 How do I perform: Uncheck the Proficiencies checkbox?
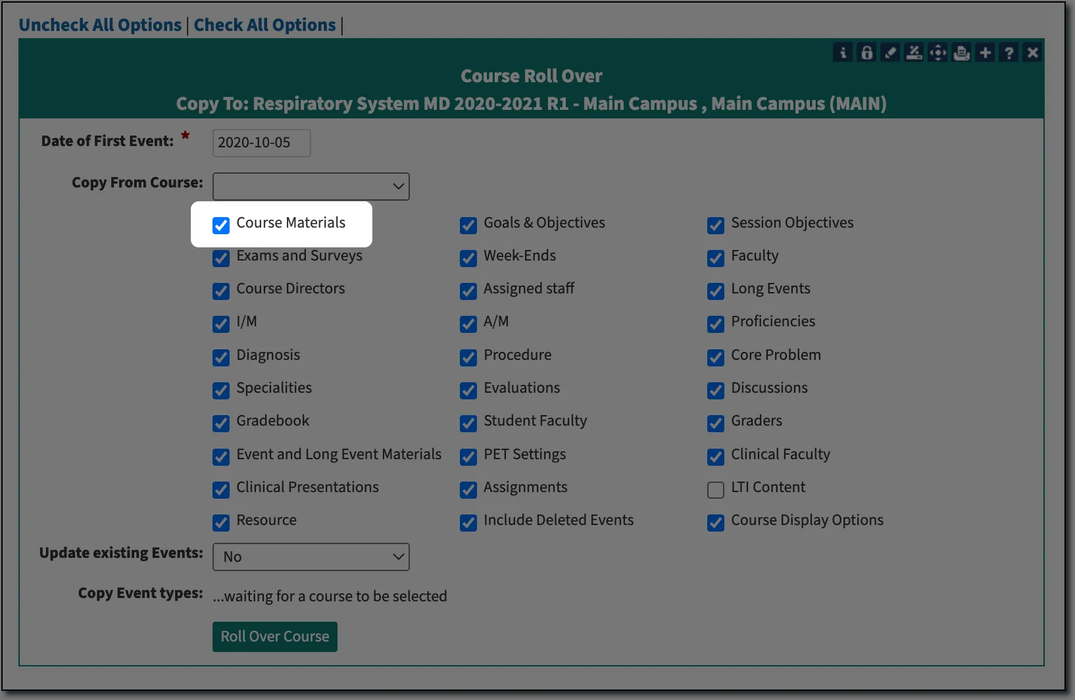[716, 324]
